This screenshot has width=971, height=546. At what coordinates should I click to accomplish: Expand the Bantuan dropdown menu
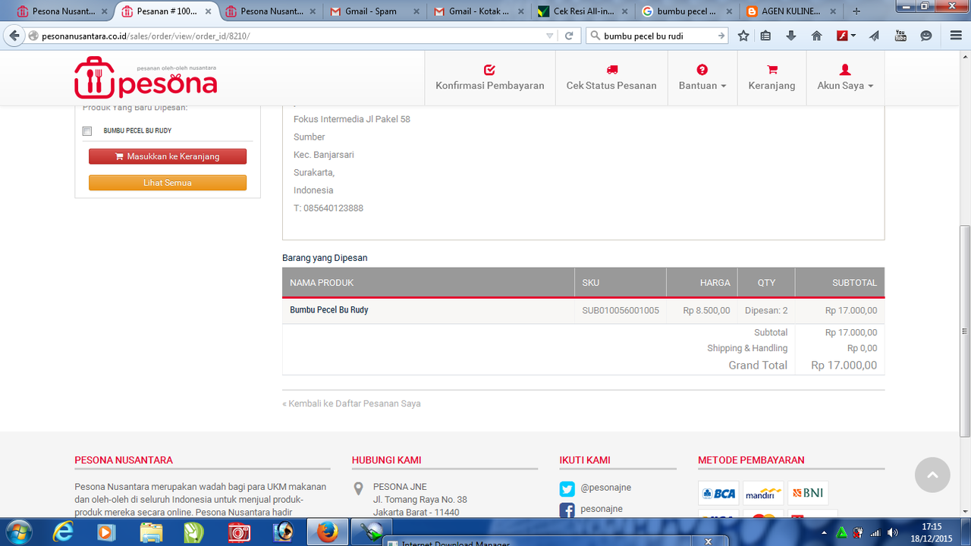702,78
